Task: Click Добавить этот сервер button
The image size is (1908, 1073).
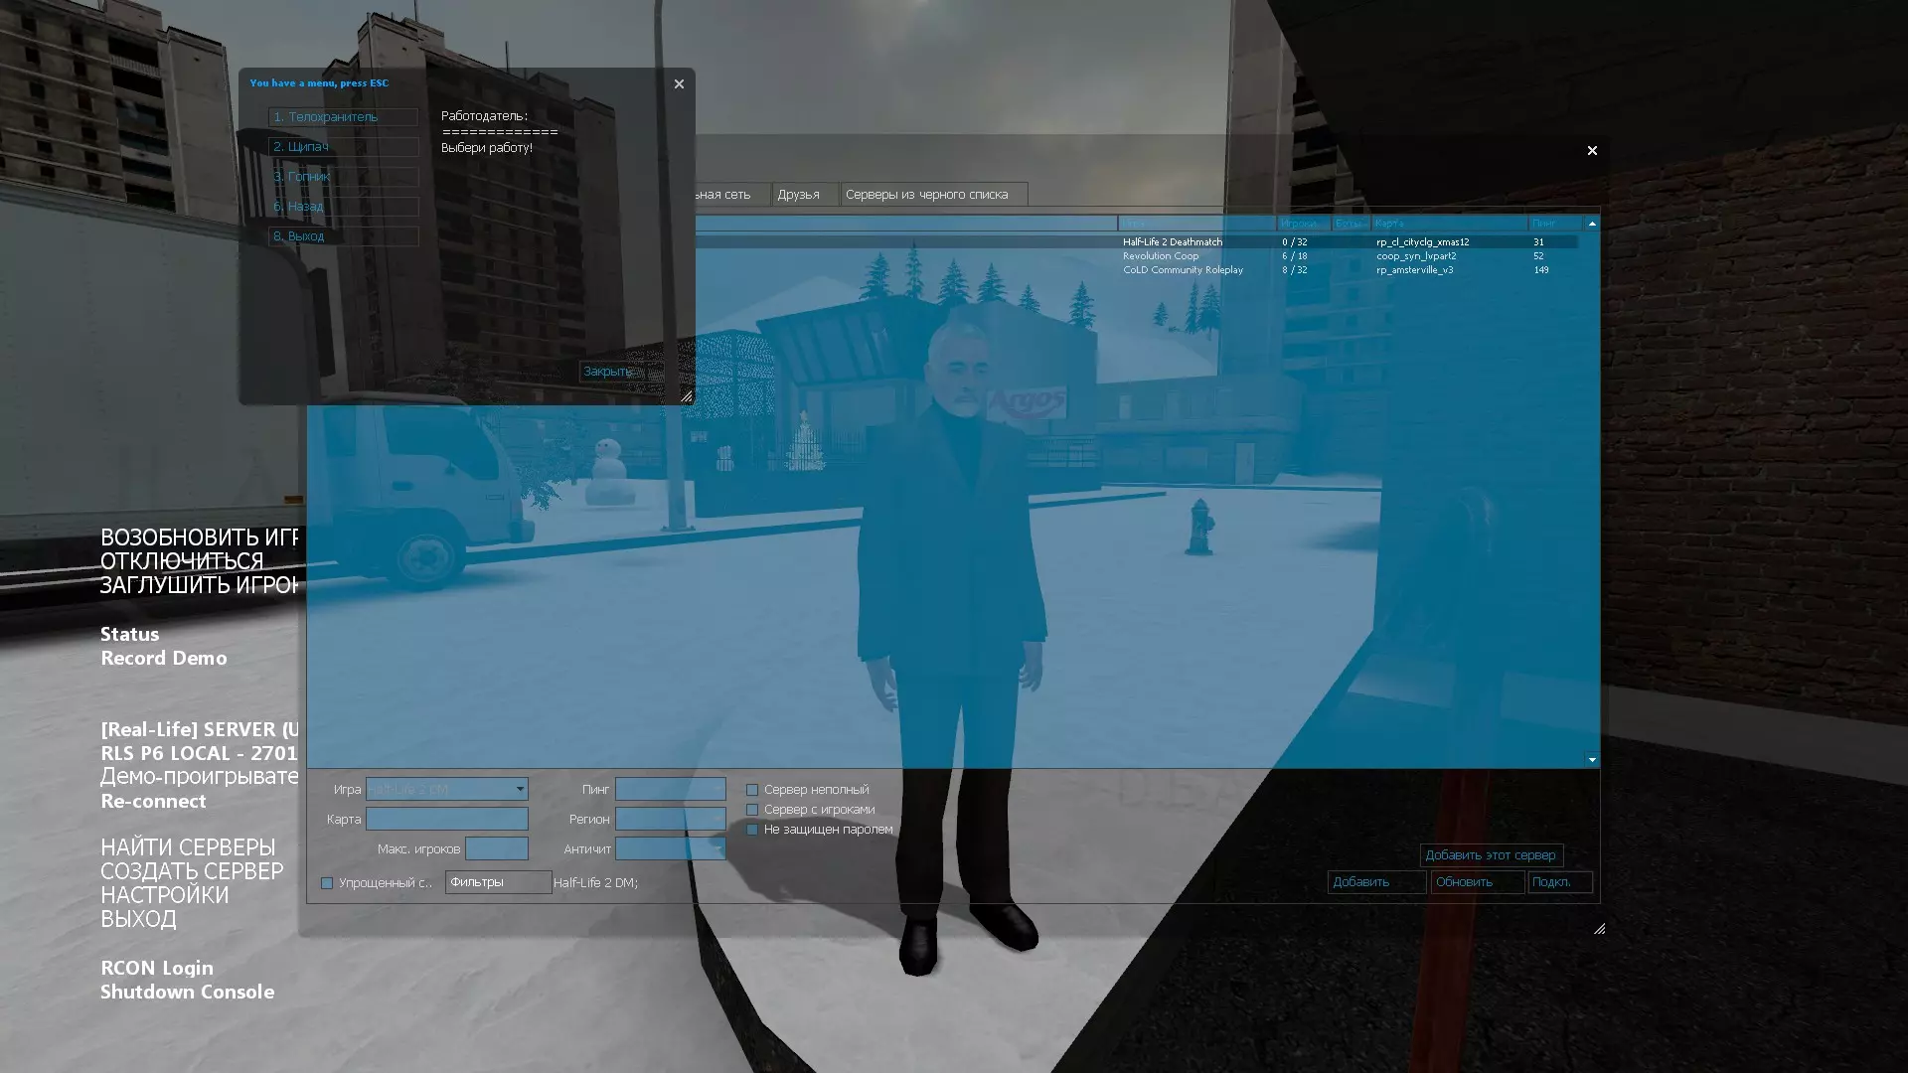Action: [x=1490, y=855]
